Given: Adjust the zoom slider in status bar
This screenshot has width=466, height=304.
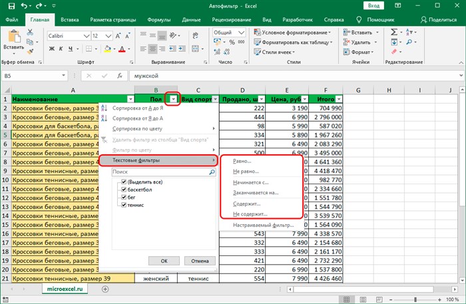Looking at the screenshot, I should tap(415, 300).
